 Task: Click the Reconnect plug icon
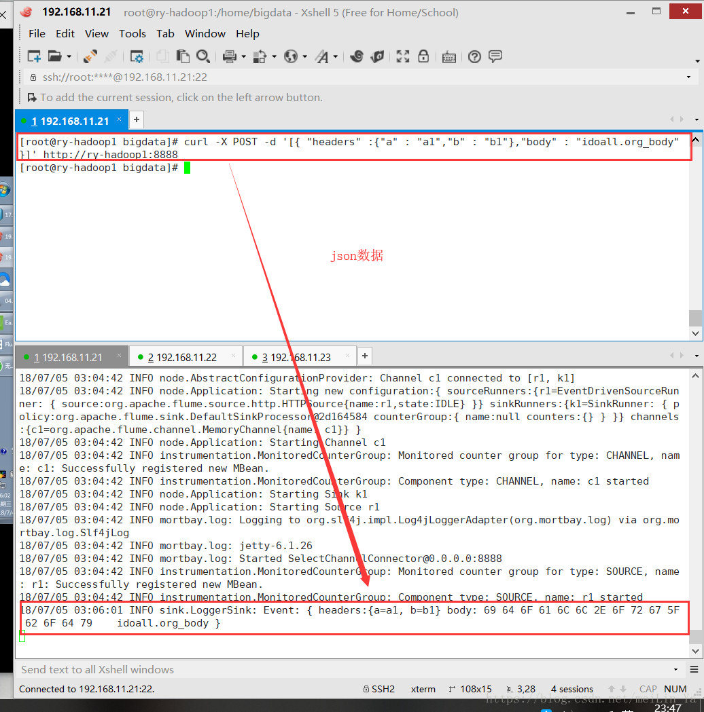pos(90,57)
